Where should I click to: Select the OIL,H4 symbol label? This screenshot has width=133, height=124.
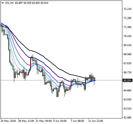click(x=9, y=3)
